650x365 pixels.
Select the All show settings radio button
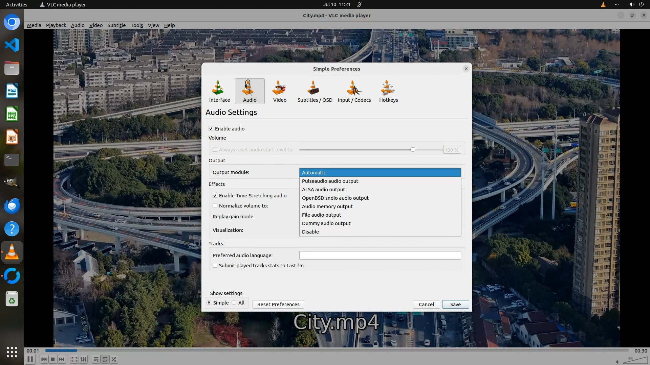tap(234, 303)
